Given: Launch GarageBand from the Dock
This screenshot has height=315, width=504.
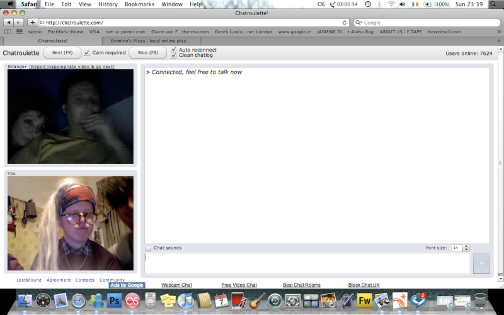Looking at the screenshot, I should click(x=257, y=301).
